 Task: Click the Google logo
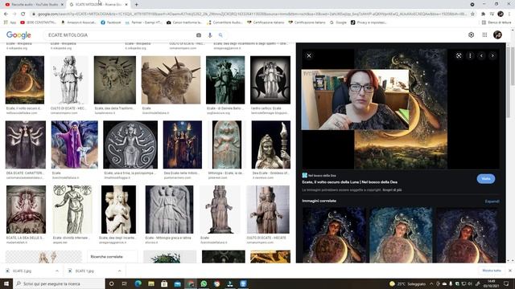click(x=19, y=35)
